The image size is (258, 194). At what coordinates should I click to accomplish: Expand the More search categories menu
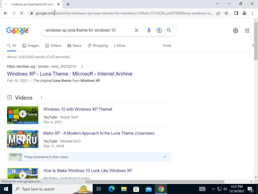click(x=119, y=46)
